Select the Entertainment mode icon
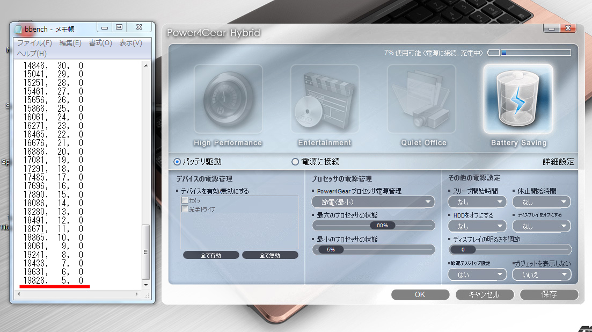 click(x=325, y=99)
